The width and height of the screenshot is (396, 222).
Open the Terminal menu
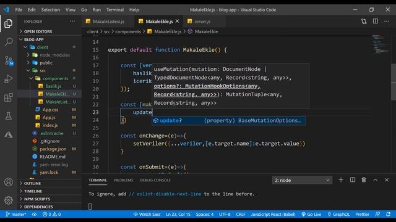pos(115,10)
